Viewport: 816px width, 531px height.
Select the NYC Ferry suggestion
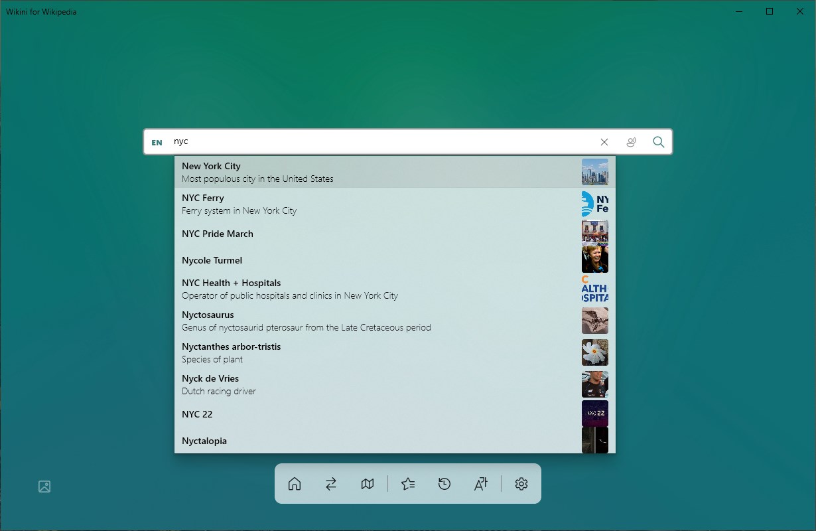tap(395, 204)
